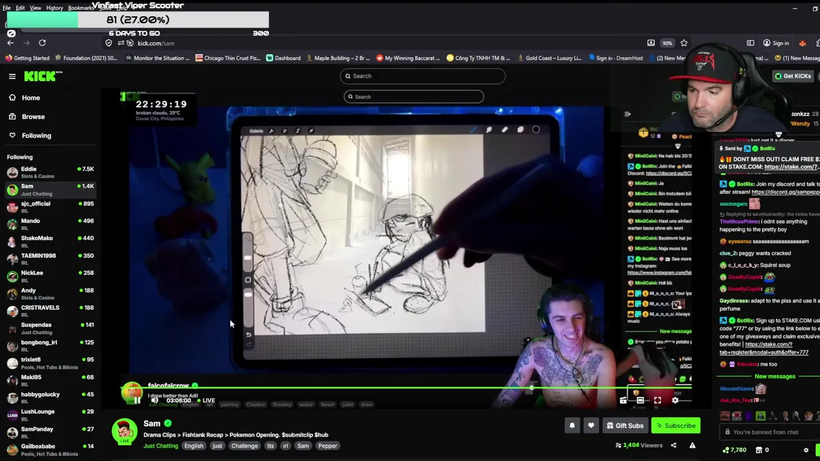The width and height of the screenshot is (820, 461).
Task: Enter fullscreen on the video player
Action: click(x=657, y=400)
